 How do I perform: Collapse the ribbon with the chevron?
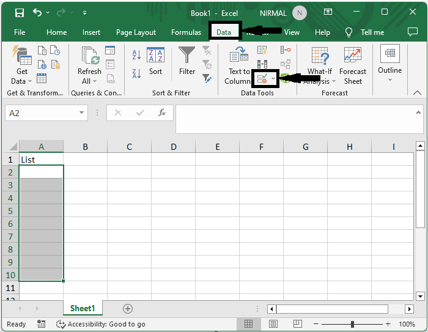417,93
